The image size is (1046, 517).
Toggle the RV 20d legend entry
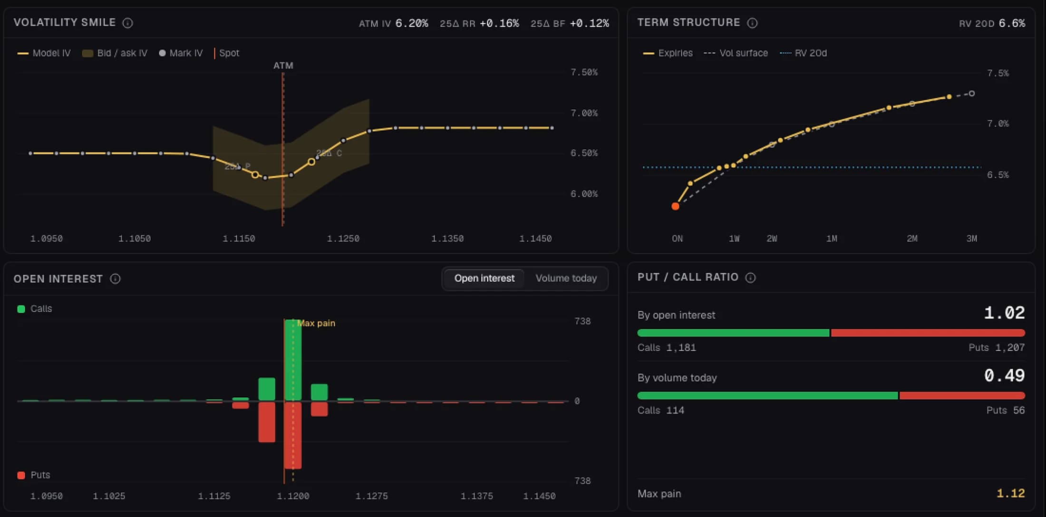[804, 53]
